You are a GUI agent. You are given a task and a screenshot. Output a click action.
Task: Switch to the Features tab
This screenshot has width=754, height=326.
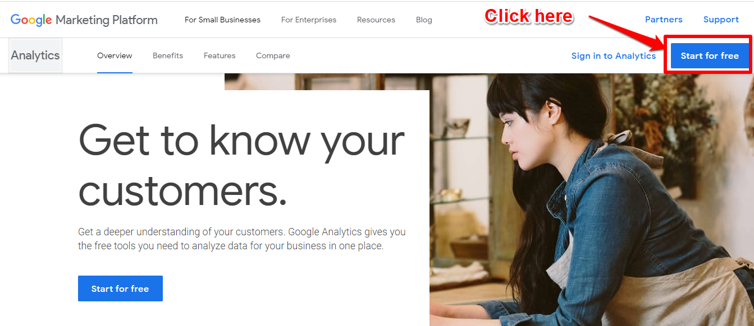[220, 55]
